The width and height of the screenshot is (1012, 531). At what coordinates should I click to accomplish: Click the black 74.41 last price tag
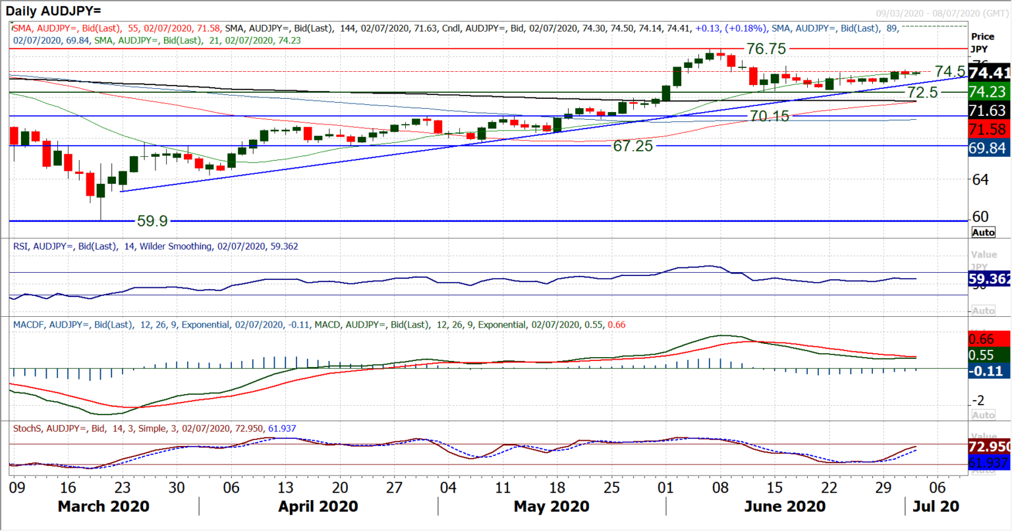989,72
